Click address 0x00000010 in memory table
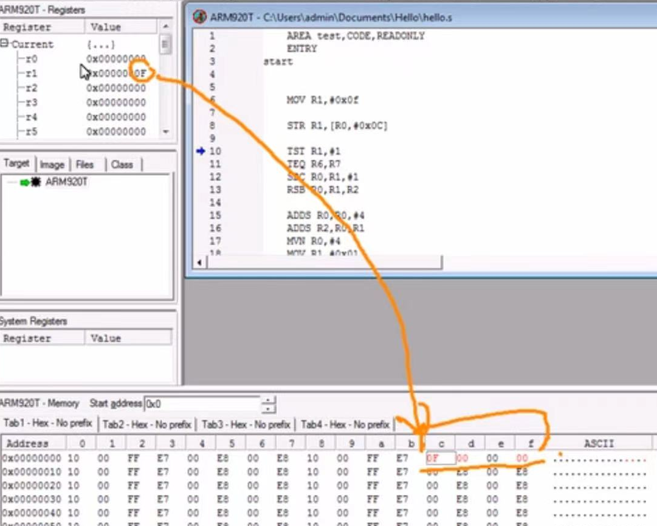This screenshot has width=657, height=526. (x=32, y=472)
